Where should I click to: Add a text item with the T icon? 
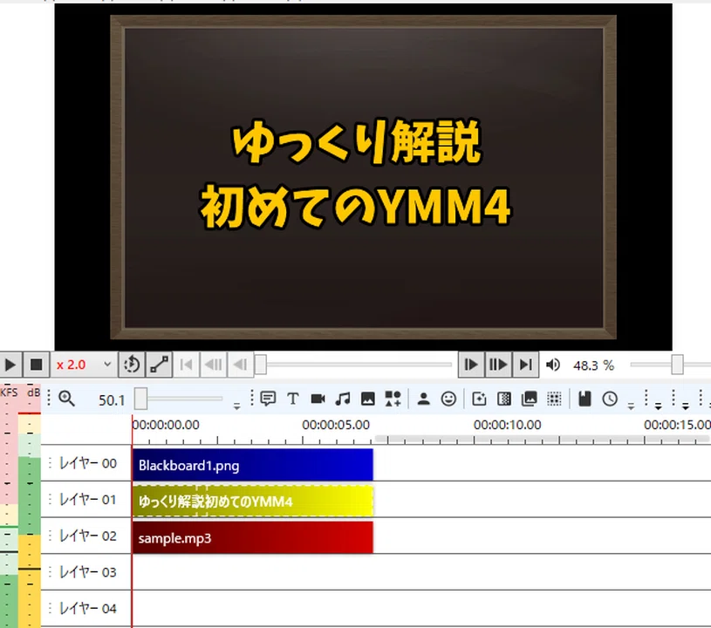[293, 399]
